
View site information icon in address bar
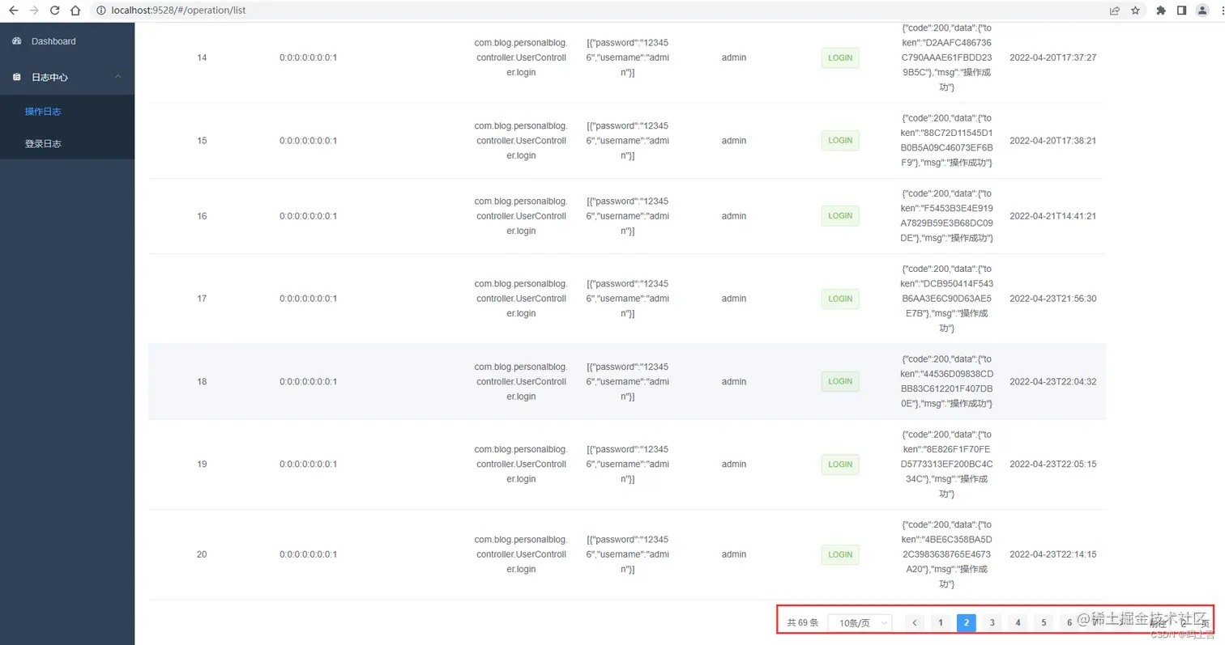(101, 11)
